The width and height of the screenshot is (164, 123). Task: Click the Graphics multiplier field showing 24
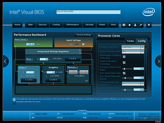(x=51, y=72)
